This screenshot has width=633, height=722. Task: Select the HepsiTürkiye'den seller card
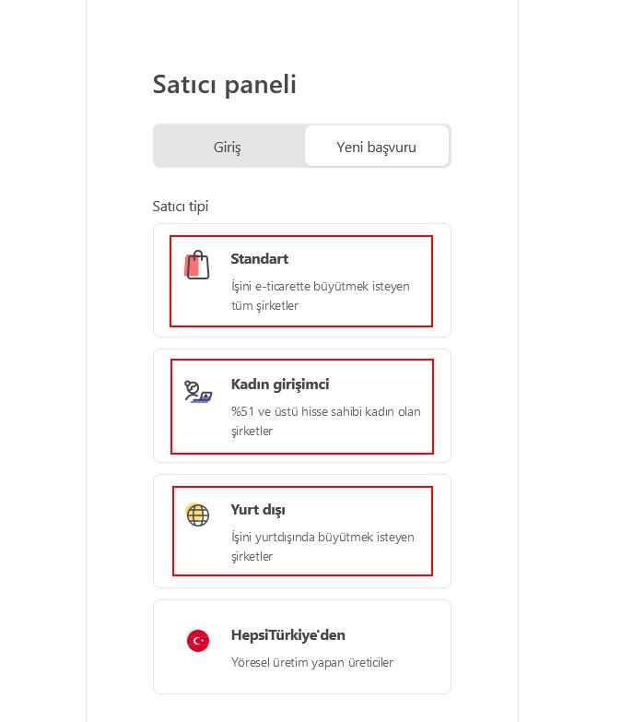coord(301,646)
